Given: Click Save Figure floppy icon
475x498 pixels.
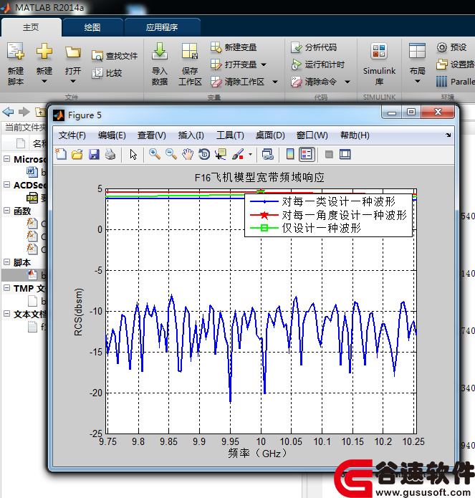Looking at the screenshot, I should (94, 154).
